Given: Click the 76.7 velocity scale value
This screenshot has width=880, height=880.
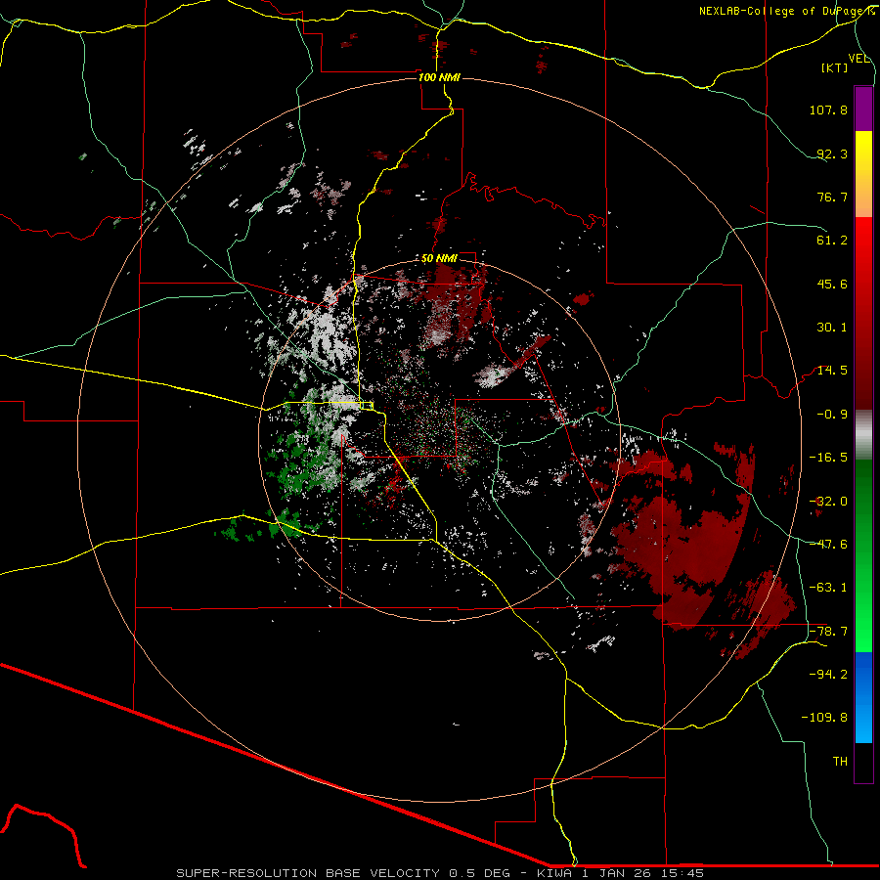Looking at the screenshot, I should 832,197.
